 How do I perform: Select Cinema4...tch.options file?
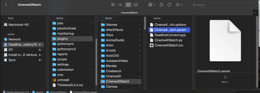click(x=169, y=25)
